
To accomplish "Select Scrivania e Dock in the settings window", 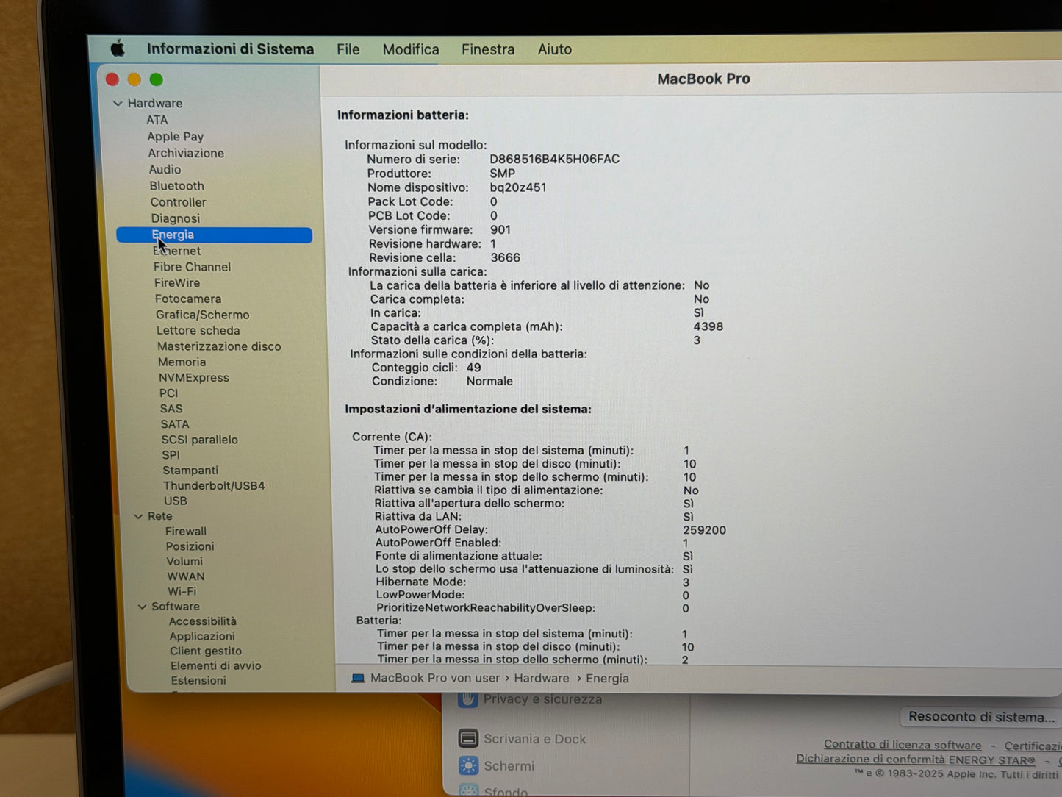I will tap(534, 739).
